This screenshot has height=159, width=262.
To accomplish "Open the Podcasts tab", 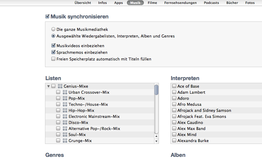I will (211, 3).
